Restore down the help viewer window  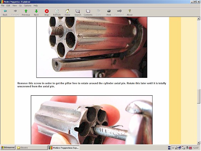click(x=195, y=2)
